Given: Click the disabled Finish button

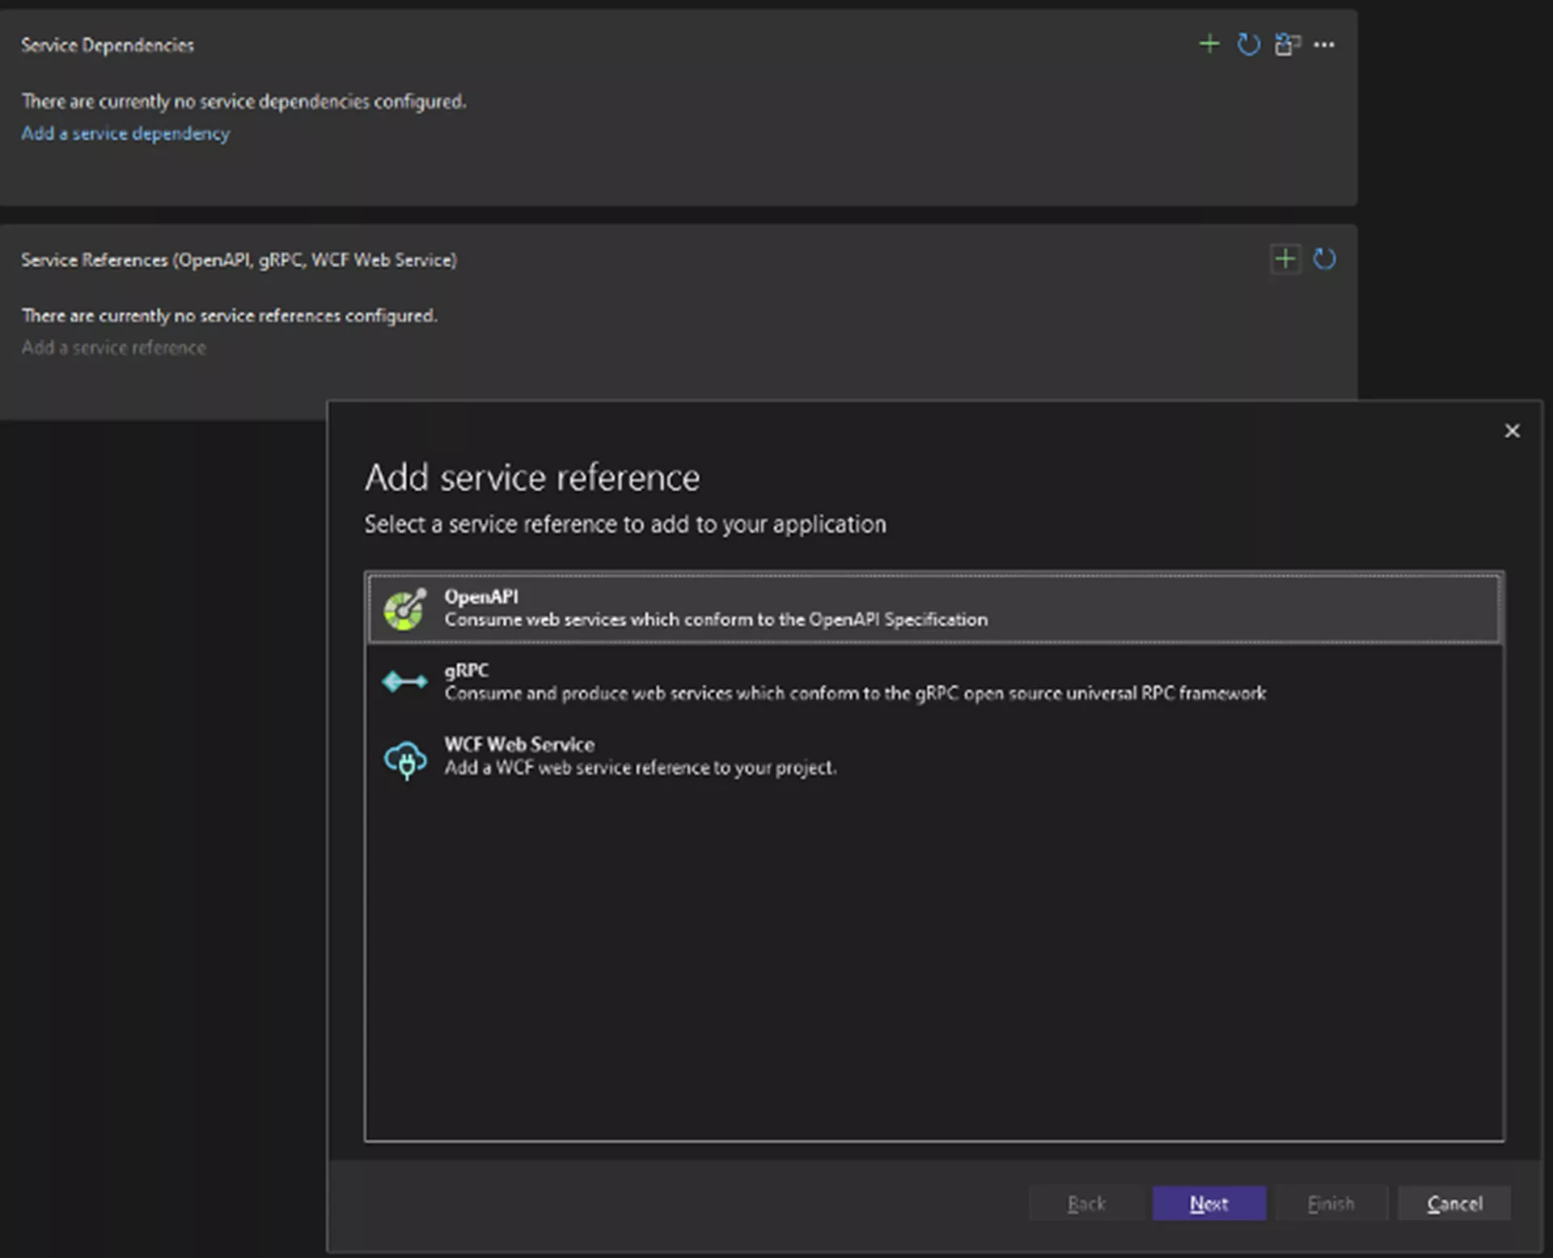Looking at the screenshot, I should [x=1331, y=1204].
